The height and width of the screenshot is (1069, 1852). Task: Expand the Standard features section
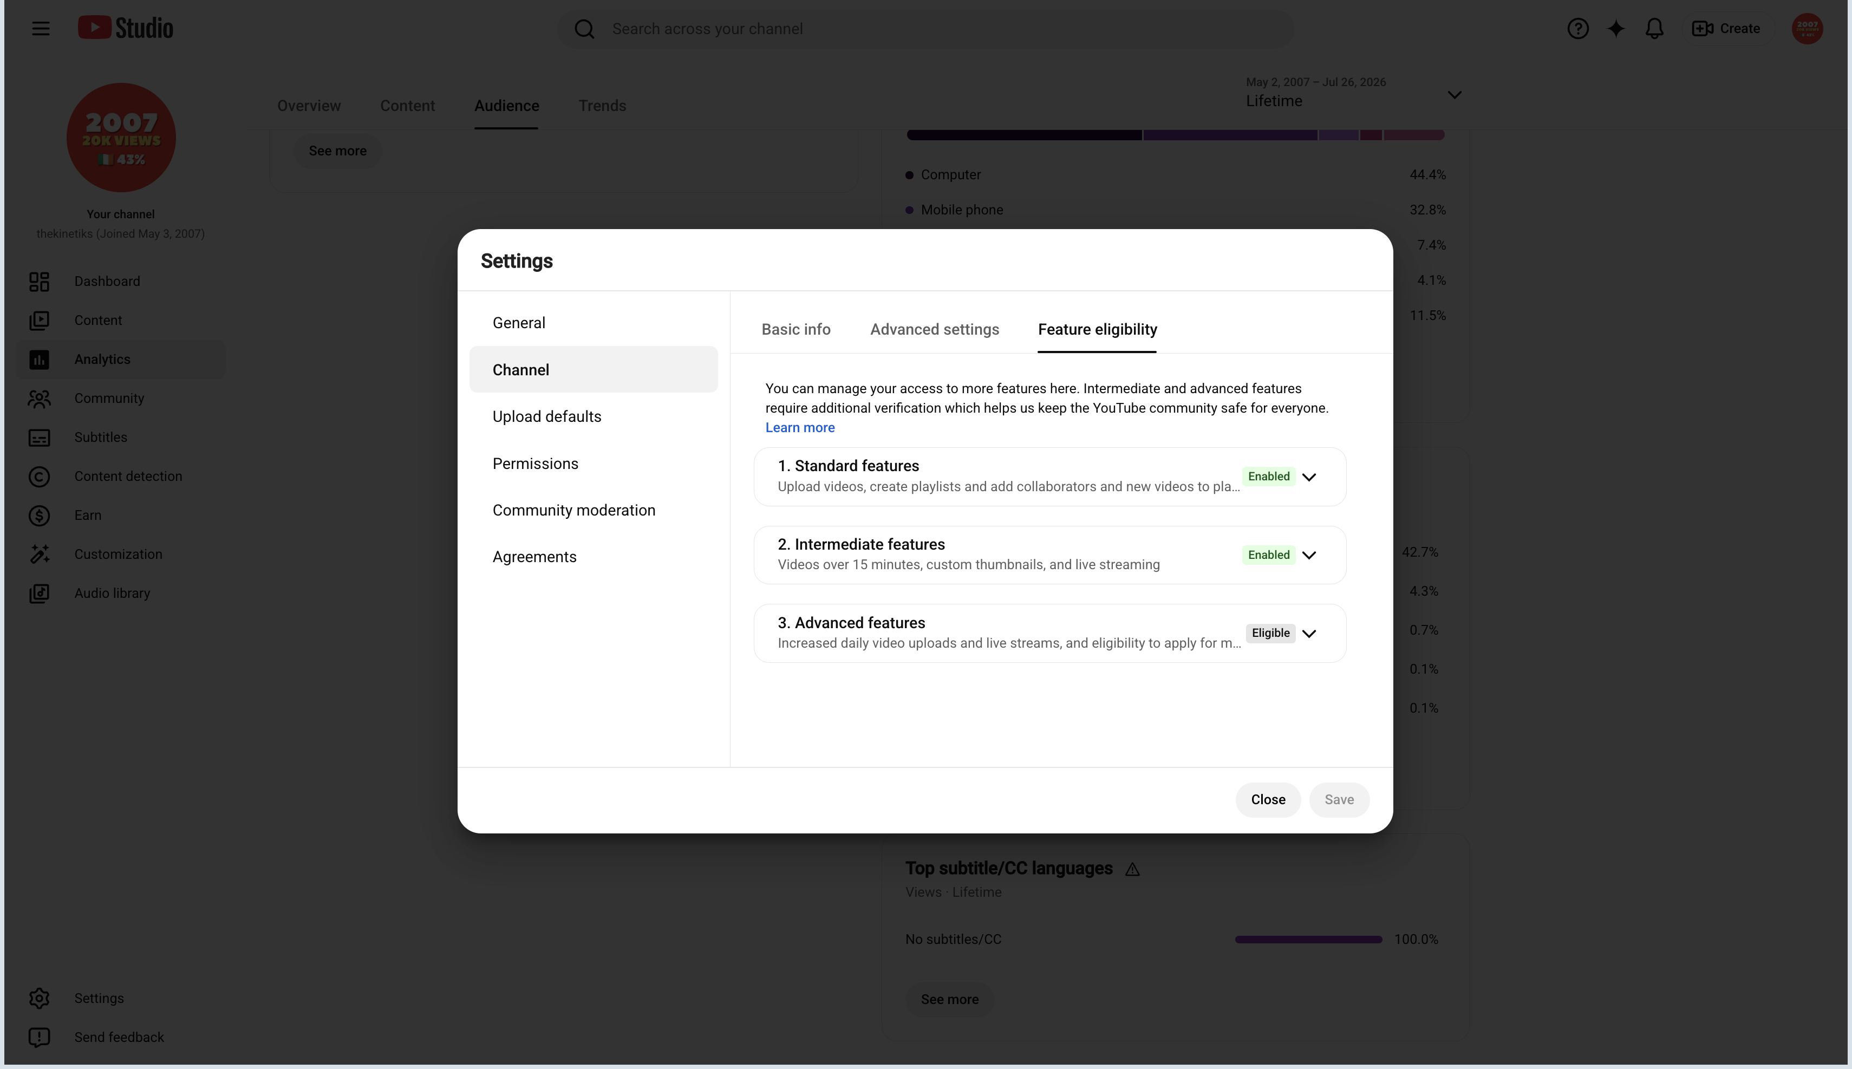point(1309,477)
